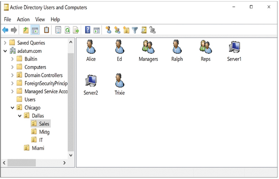Open Properties via the toolbar sheet icon
Viewport: 279px width, 179px height.
click(58, 30)
